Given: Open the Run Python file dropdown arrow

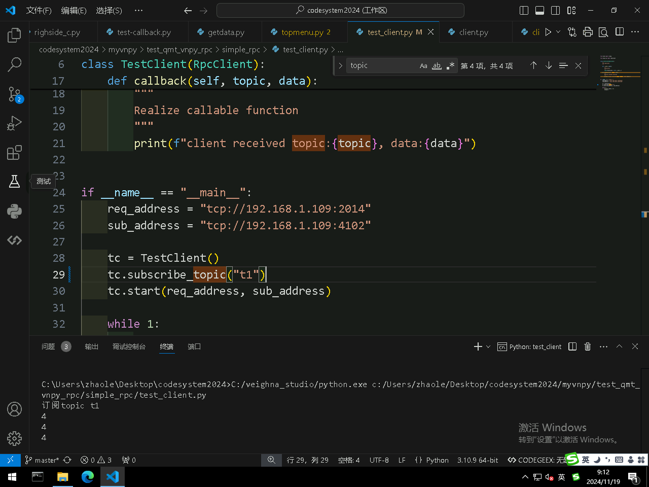Looking at the screenshot, I should (558, 32).
